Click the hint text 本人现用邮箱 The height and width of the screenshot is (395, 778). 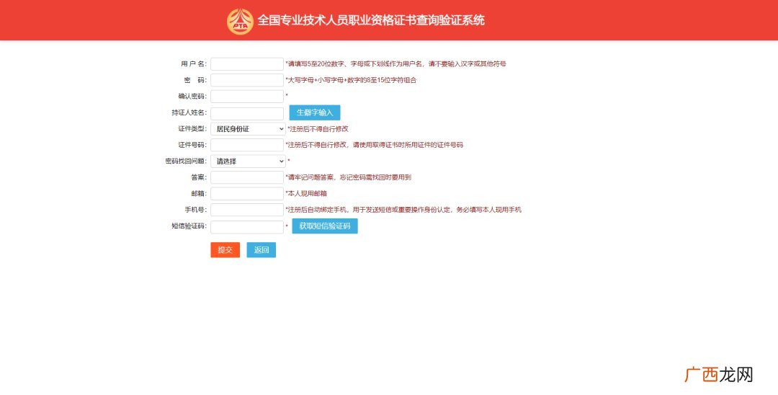(x=307, y=193)
